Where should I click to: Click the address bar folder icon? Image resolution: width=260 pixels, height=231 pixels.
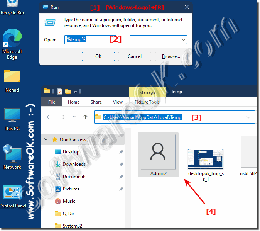point(98,117)
